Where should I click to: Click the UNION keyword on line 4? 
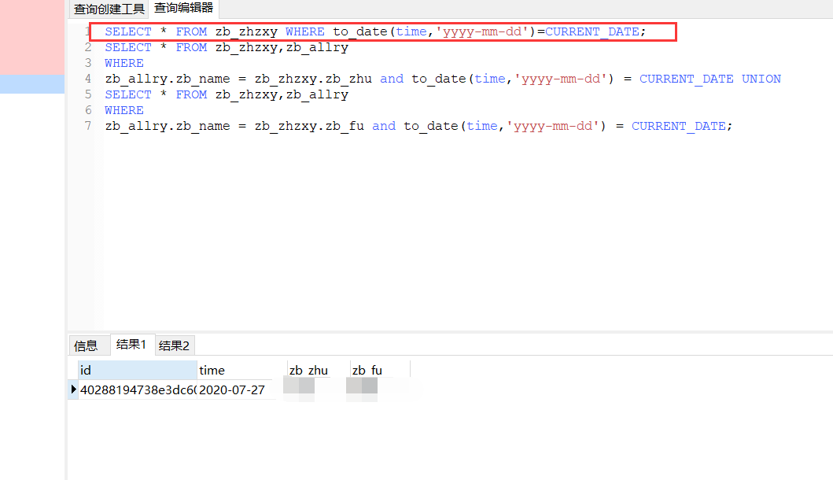coord(761,79)
